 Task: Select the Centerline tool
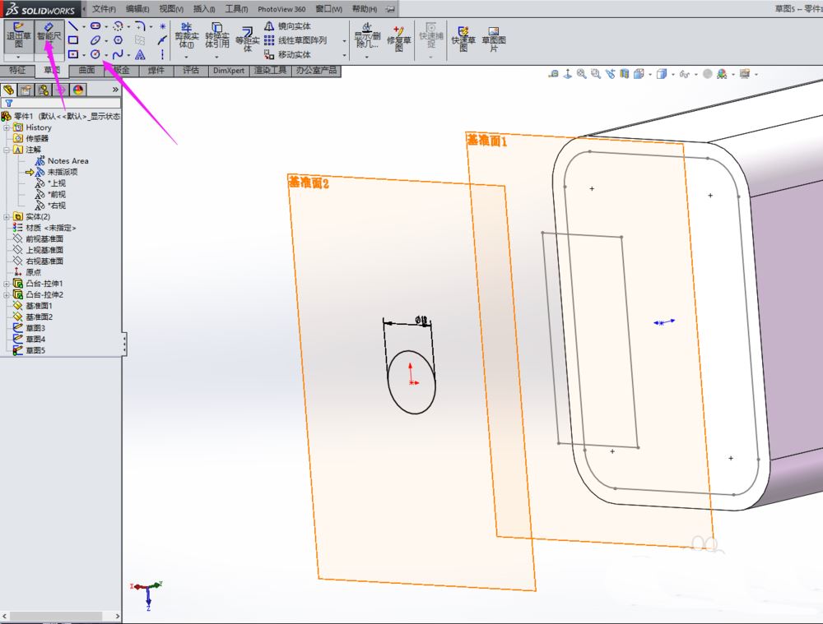pos(163,54)
